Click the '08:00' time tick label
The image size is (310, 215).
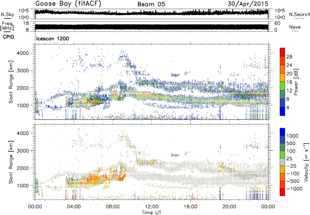click(x=113, y=207)
